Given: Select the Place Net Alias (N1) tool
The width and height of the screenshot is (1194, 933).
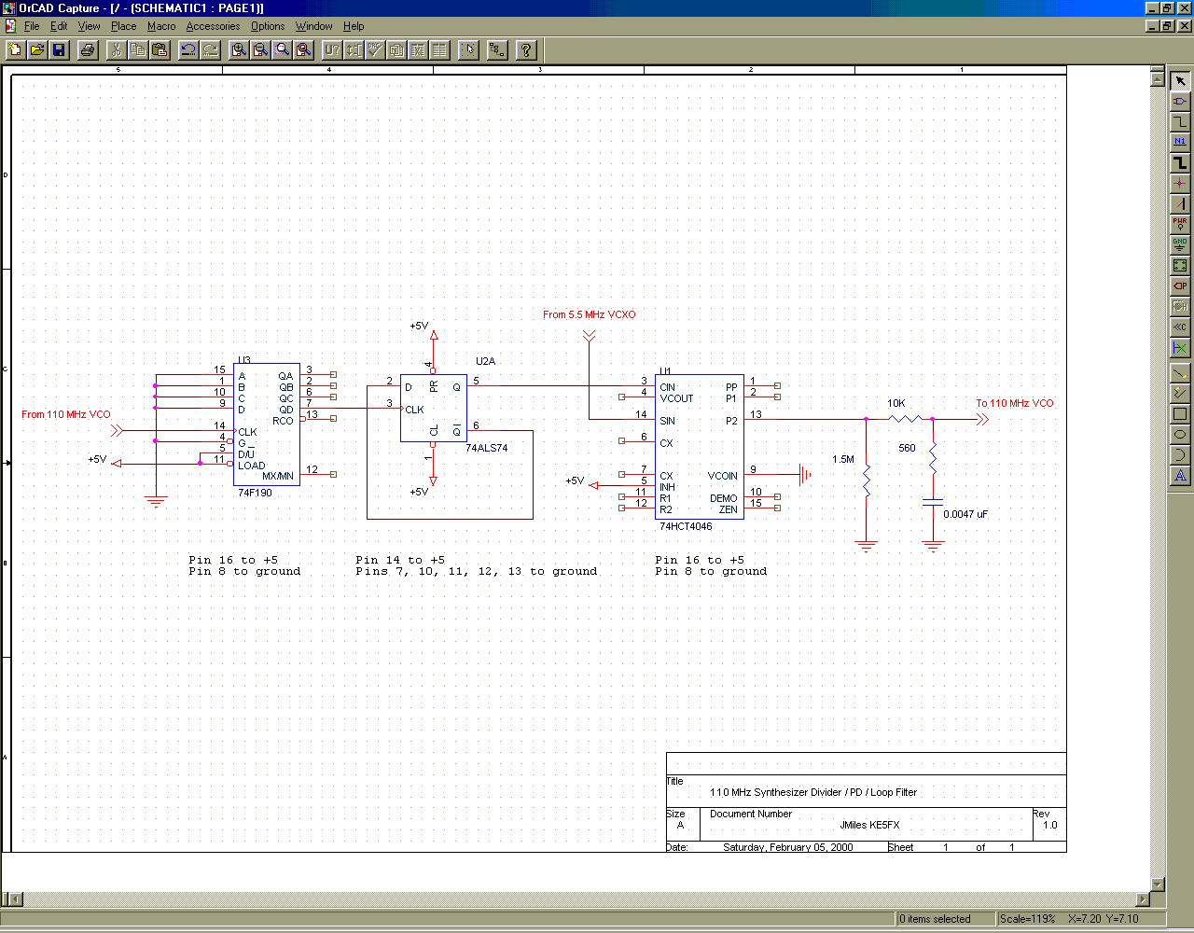Looking at the screenshot, I should coord(1180,142).
